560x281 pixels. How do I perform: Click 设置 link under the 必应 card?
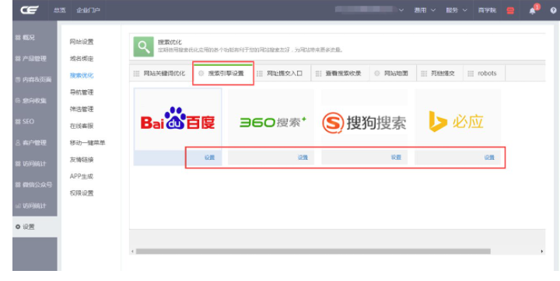tap(489, 158)
